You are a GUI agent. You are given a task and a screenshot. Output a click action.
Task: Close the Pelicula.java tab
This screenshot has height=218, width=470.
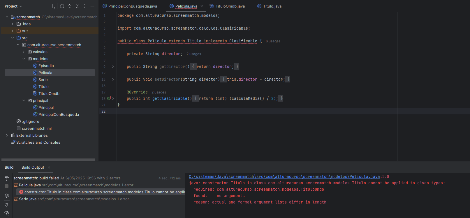202,6
